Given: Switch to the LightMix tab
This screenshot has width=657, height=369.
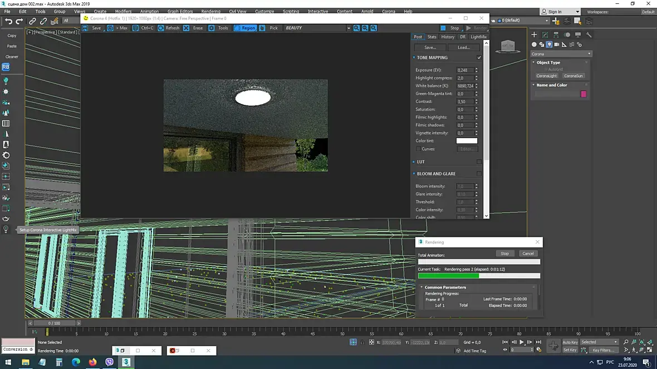Looking at the screenshot, I should (478, 37).
